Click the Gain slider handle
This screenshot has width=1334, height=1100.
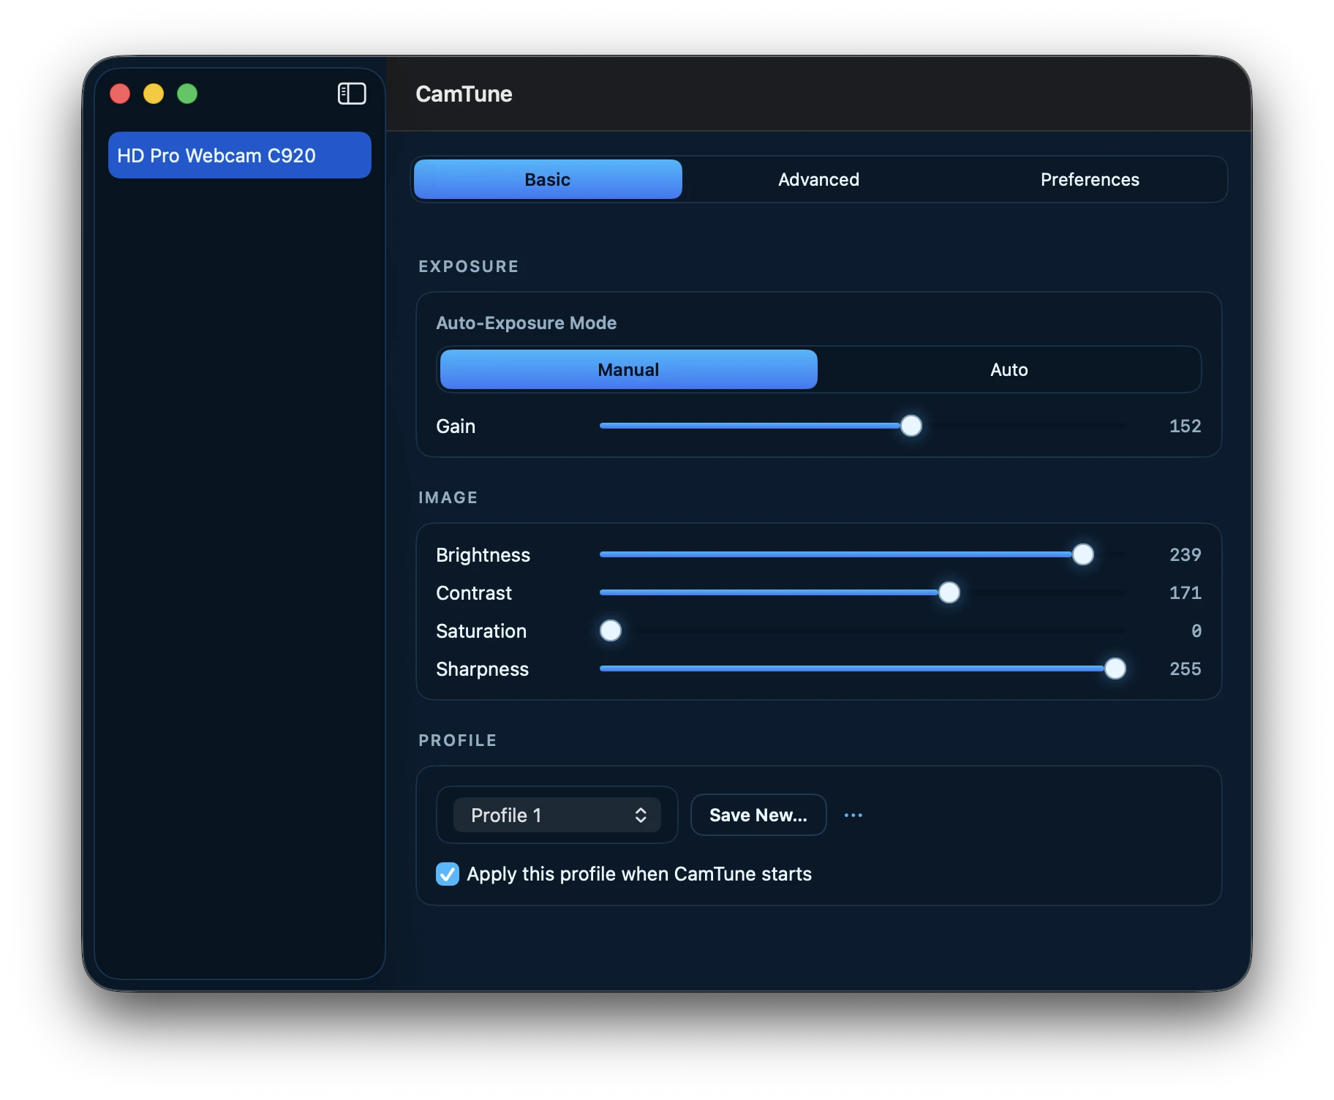tap(911, 426)
